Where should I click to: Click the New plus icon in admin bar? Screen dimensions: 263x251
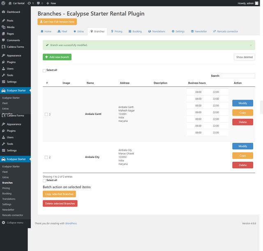click(x=48, y=3)
